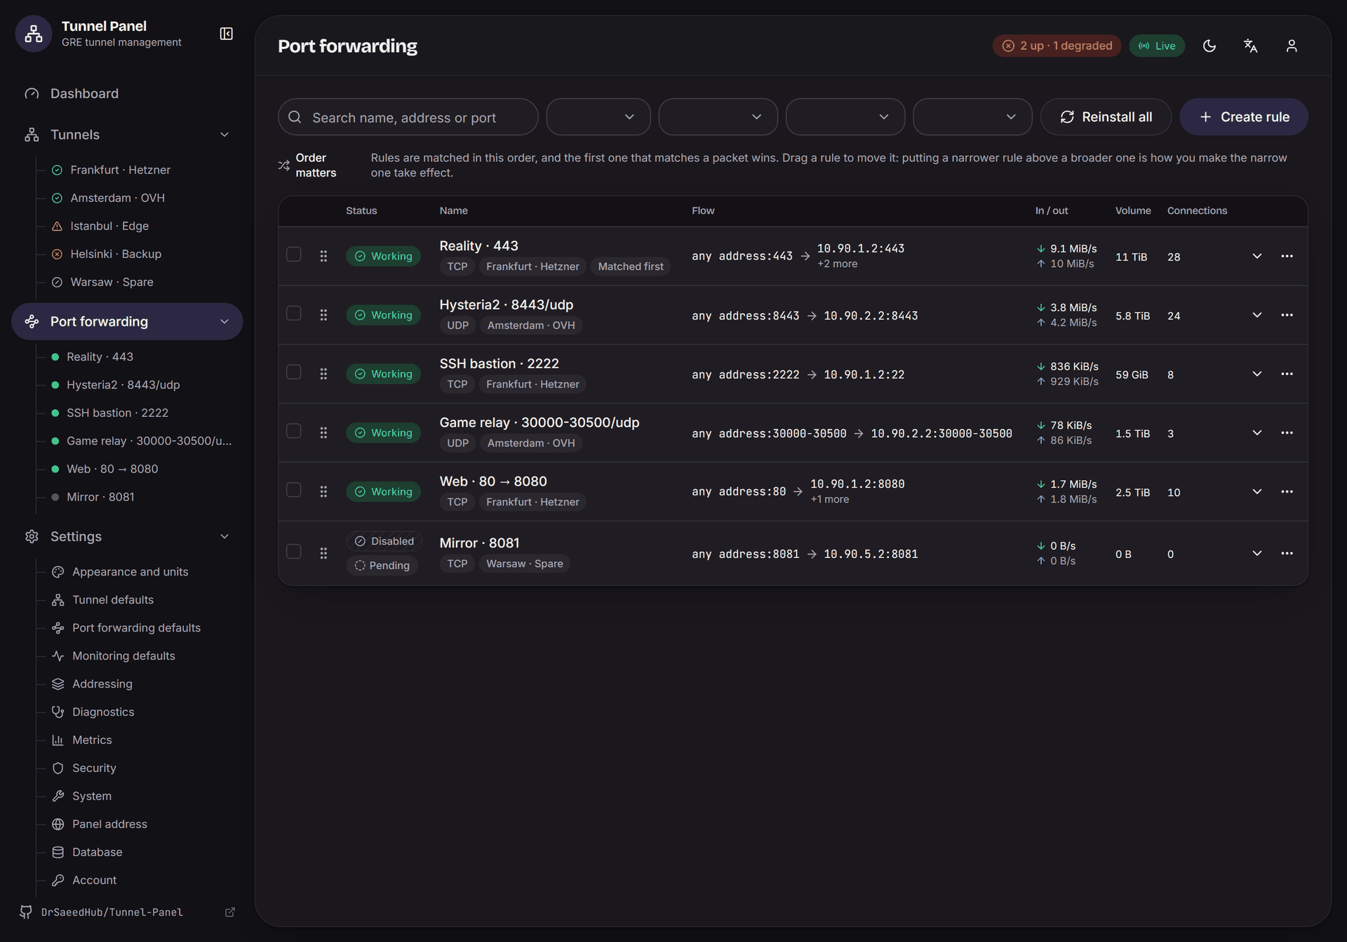
Task: Click Create rule button
Action: [1243, 117]
